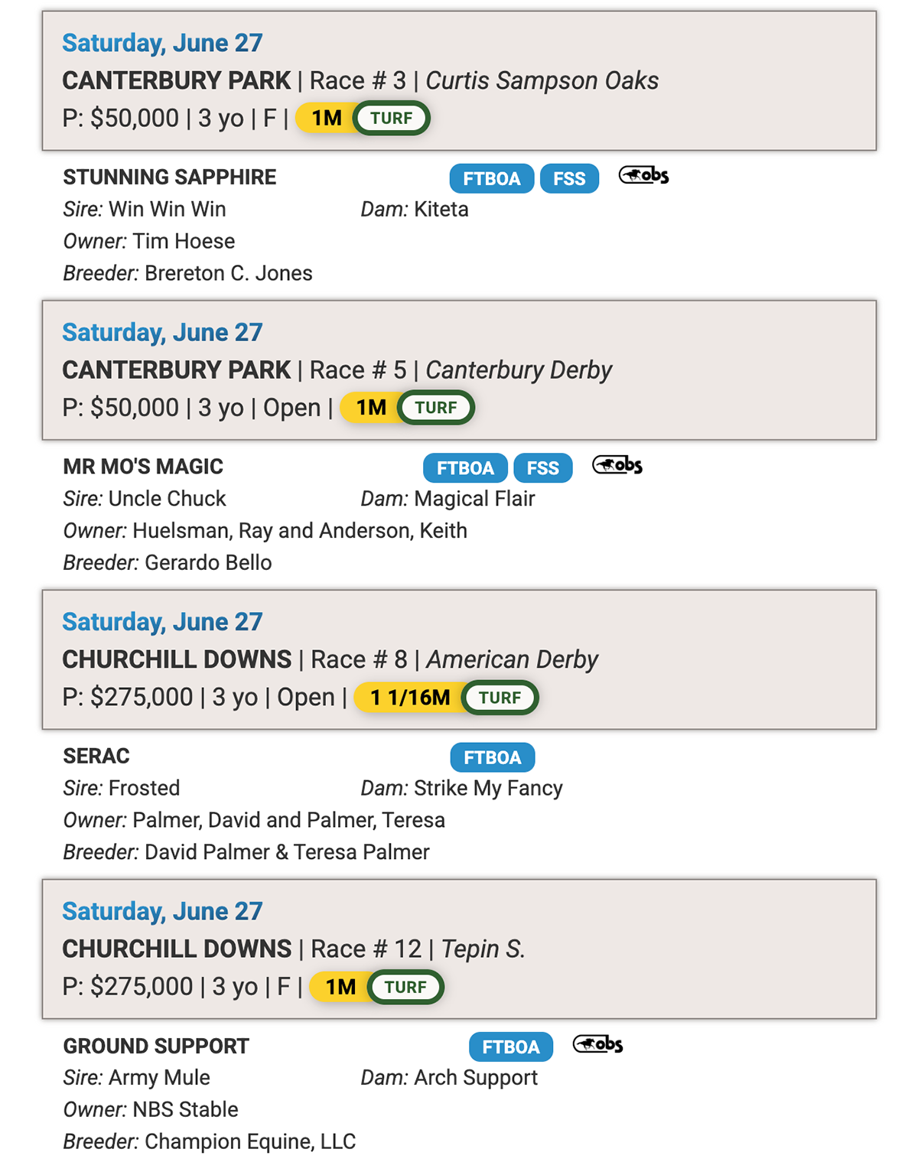Select the FSS badge for Stunning Sapphire

click(569, 178)
